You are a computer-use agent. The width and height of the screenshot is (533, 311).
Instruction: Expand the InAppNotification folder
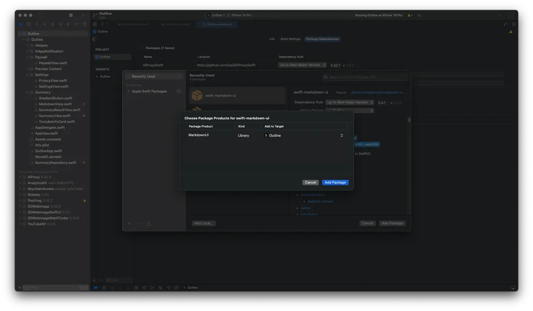[27, 51]
